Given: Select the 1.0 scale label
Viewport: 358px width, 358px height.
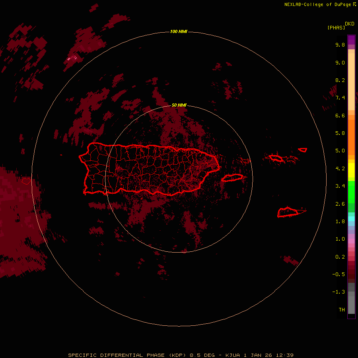Looking at the screenshot, I should (340, 239).
